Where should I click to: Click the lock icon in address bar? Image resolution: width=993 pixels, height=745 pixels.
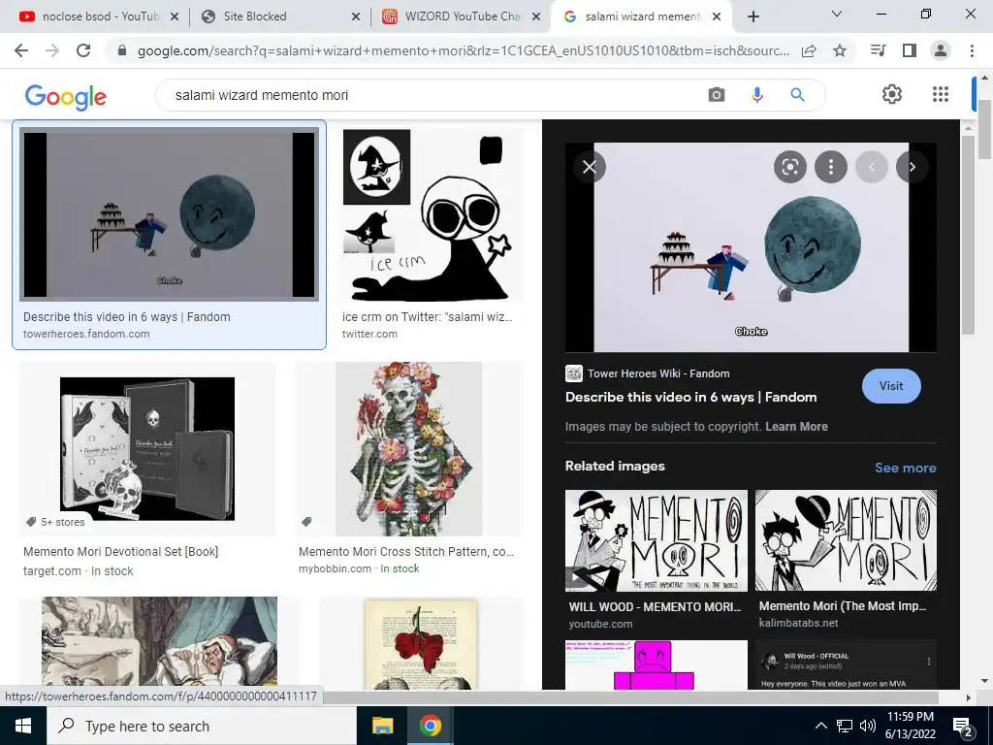coord(122,50)
